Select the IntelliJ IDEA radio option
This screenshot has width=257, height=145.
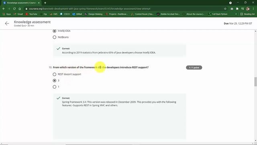click(x=55, y=31)
